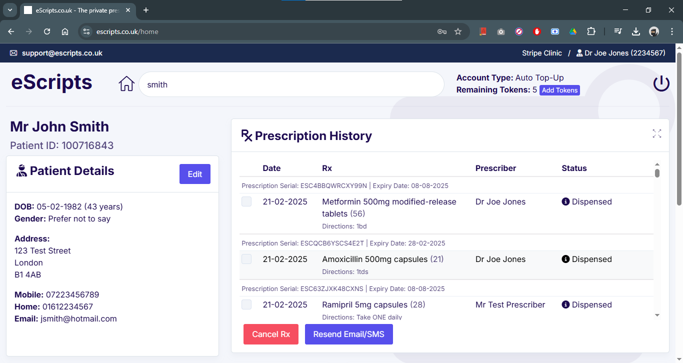Click Dr Joe Jones (2234567) account link
Viewport: 683px width, 363px height.
pyautogui.click(x=625, y=53)
